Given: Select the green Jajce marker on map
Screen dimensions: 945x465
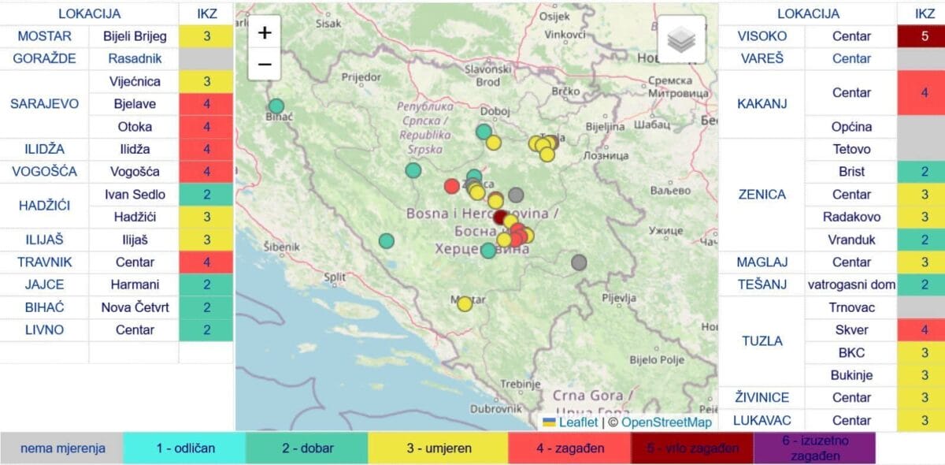Looking at the screenshot, I should tap(413, 170).
